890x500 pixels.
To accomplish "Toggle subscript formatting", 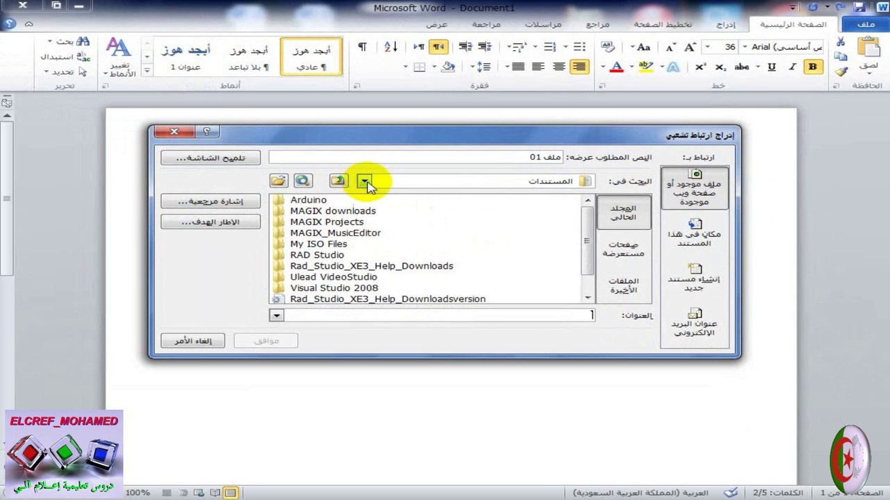I will coord(720,67).
